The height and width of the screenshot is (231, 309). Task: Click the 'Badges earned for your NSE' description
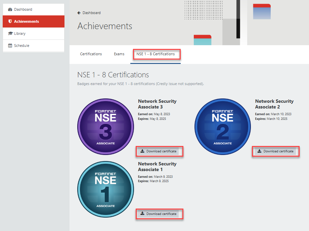[140, 84]
